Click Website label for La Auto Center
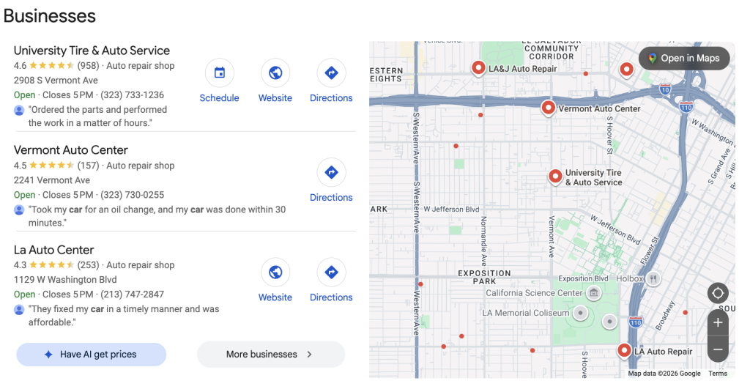 click(275, 297)
